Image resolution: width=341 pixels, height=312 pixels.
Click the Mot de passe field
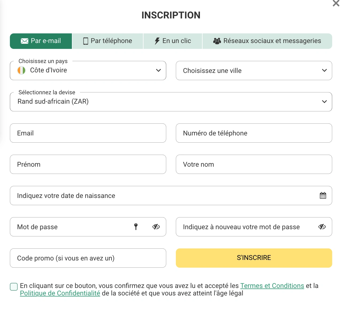click(88, 227)
